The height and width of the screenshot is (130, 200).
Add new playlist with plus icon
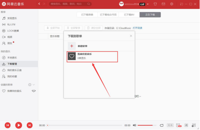click(x=30, y=85)
